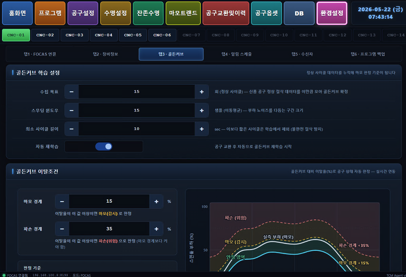Open the 환경설정 menu
The image size is (406, 277).
click(332, 13)
